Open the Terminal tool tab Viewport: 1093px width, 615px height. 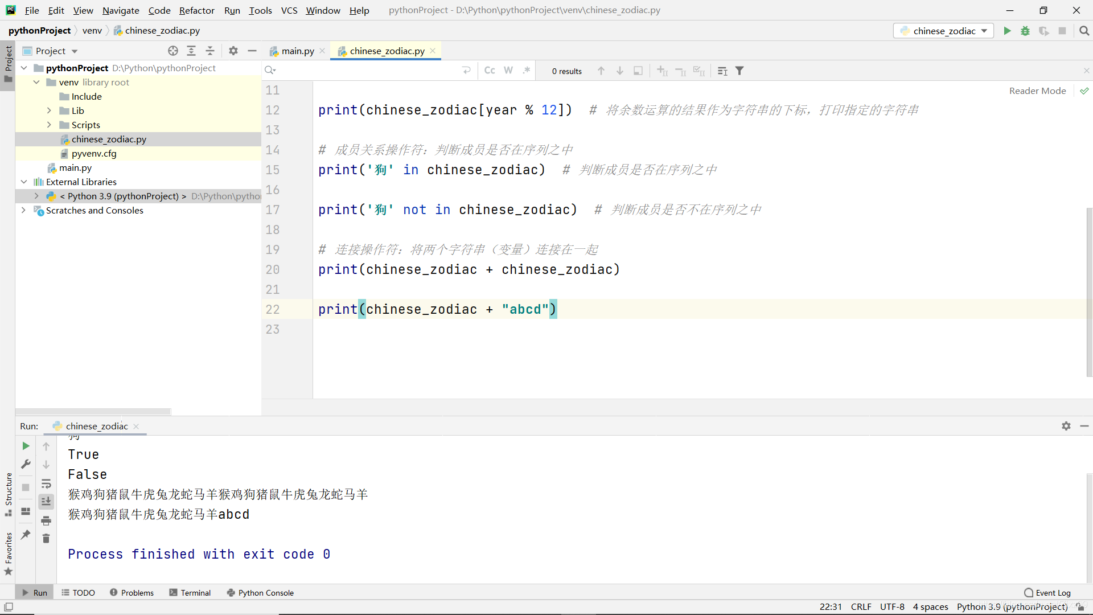[190, 593]
